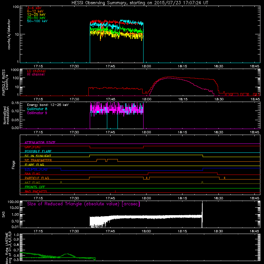This screenshot has width=264, height=264.
Task: Select the 3-6 keV legend label
Action: 34,8
